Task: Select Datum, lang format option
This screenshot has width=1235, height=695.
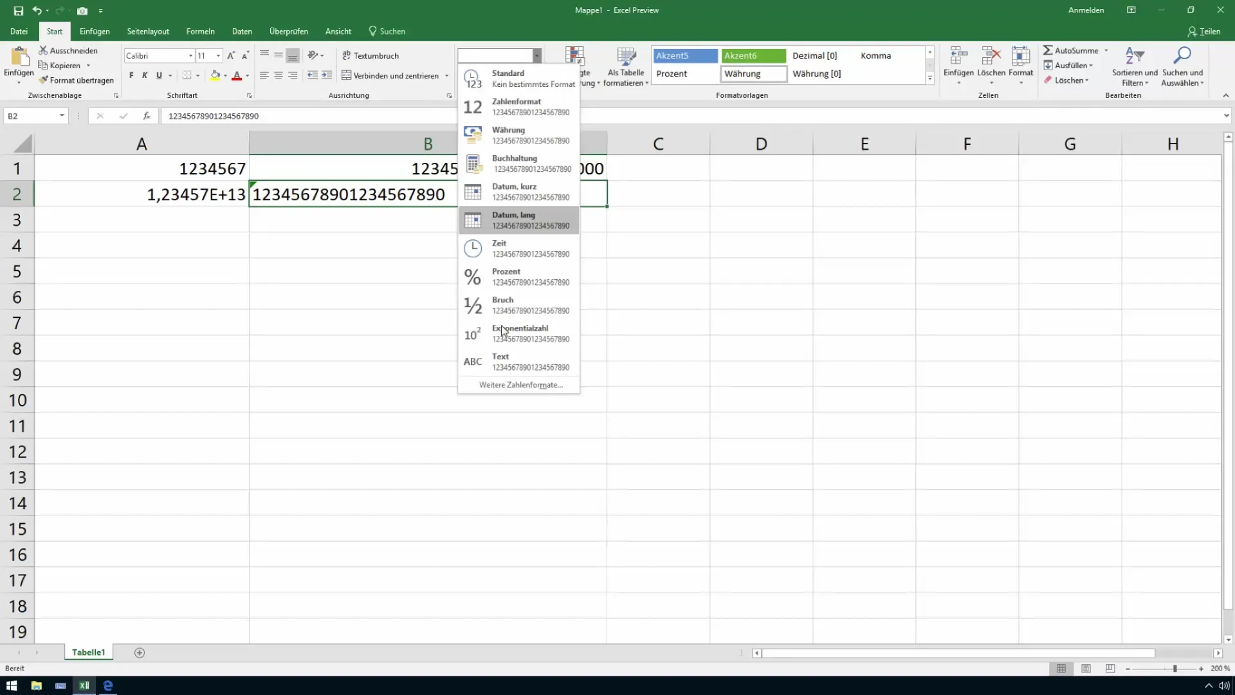Action: point(518,220)
